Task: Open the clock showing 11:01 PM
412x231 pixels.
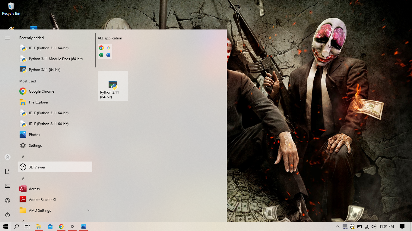Action: [x=387, y=226]
